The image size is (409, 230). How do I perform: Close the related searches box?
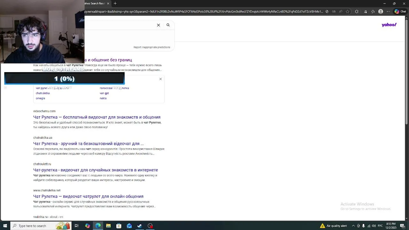click(x=161, y=79)
